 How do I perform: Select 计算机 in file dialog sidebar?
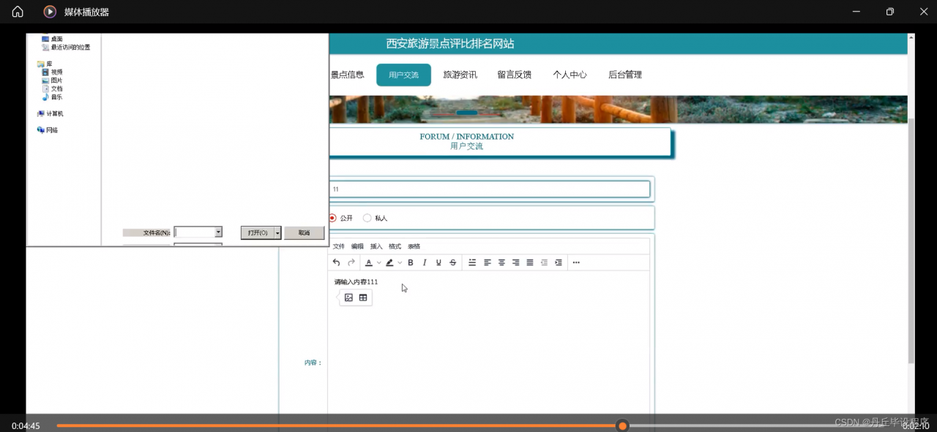pos(54,114)
